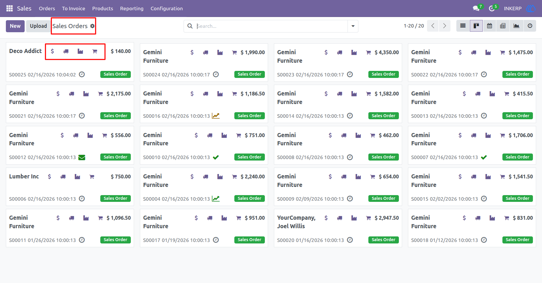Image resolution: width=542 pixels, height=283 pixels.
Task: Click the Sales app name in navbar
Action: point(24,8)
